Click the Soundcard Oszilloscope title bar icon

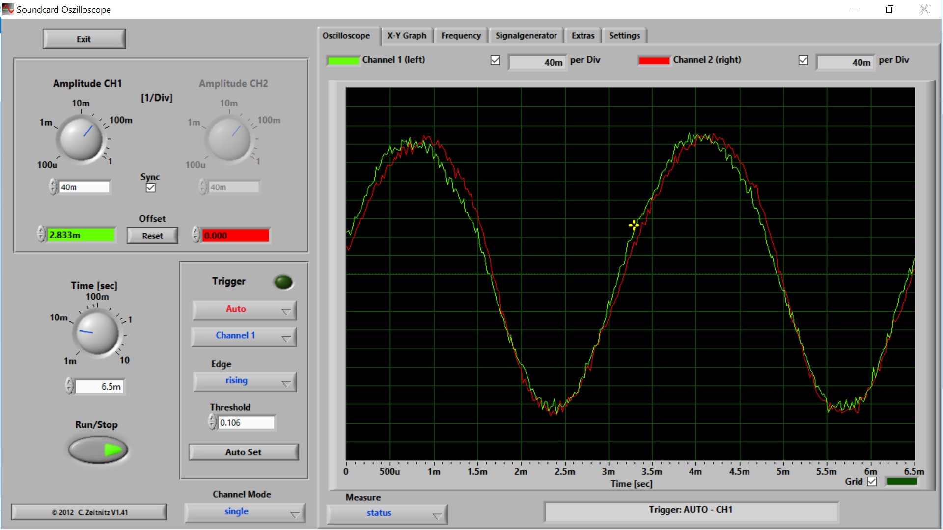(8, 9)
